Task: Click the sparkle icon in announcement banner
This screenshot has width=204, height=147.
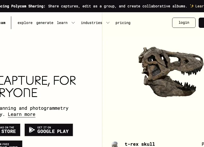Action: click(192, 6)
